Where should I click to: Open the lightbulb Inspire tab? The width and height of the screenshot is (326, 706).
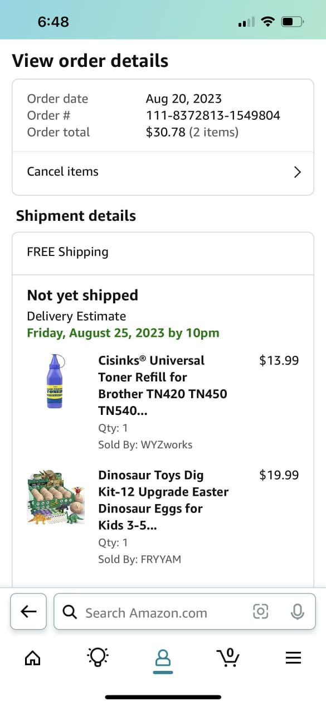[98, 657]
